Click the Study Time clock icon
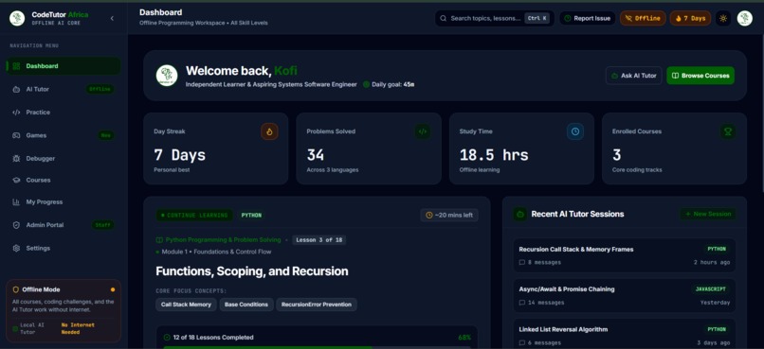The image size is (764, 349). click(x=575, y=131)
